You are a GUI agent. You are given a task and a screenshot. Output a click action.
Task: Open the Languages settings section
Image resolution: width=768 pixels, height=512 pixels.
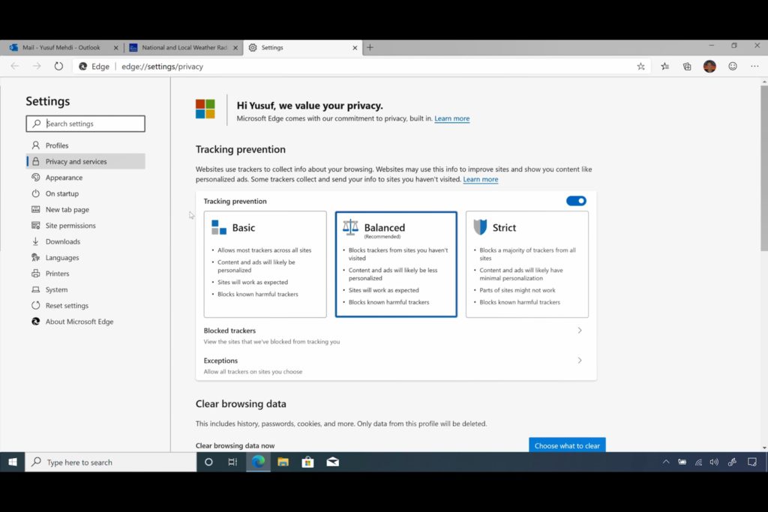64,257
